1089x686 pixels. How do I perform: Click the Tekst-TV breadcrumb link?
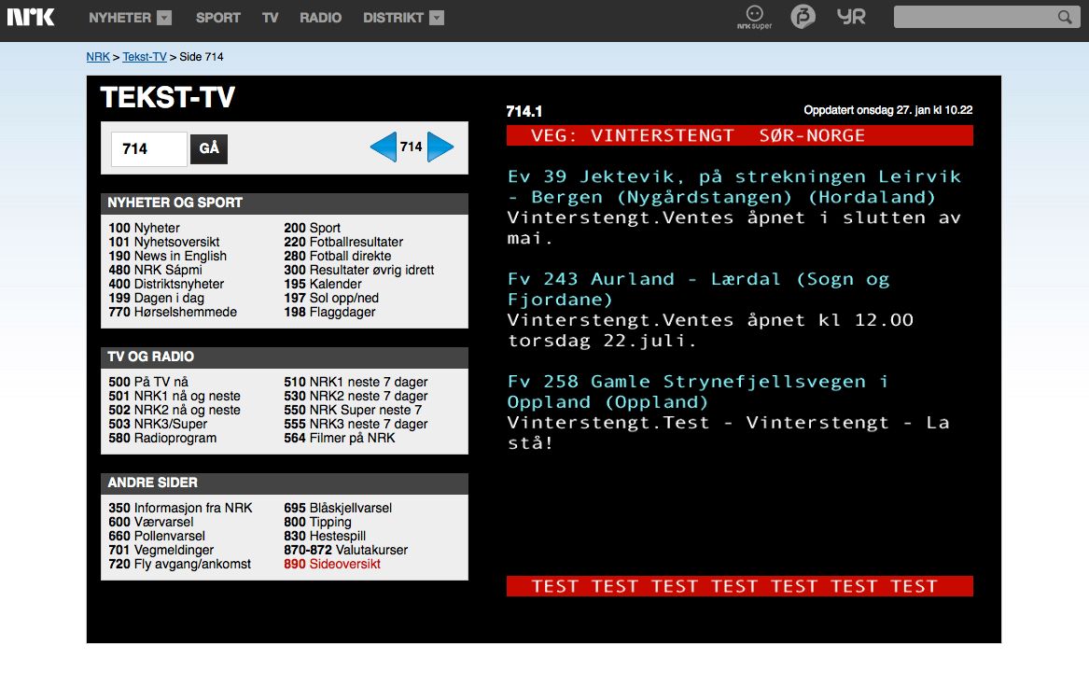pos(145,57)
